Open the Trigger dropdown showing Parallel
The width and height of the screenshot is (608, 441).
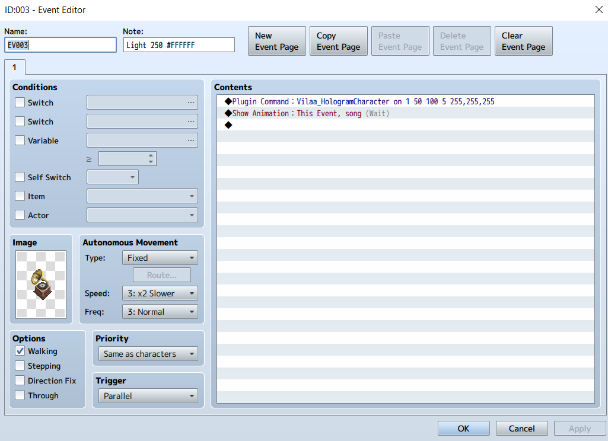(x=148, y=396)
